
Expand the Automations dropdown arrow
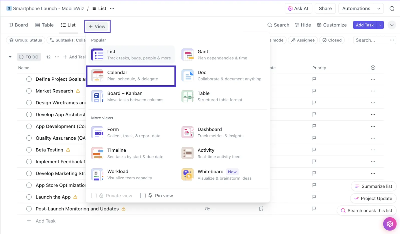(379, 8)
